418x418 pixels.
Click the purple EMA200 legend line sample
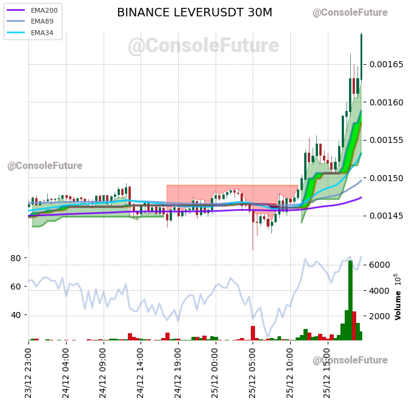pos(16,10)
